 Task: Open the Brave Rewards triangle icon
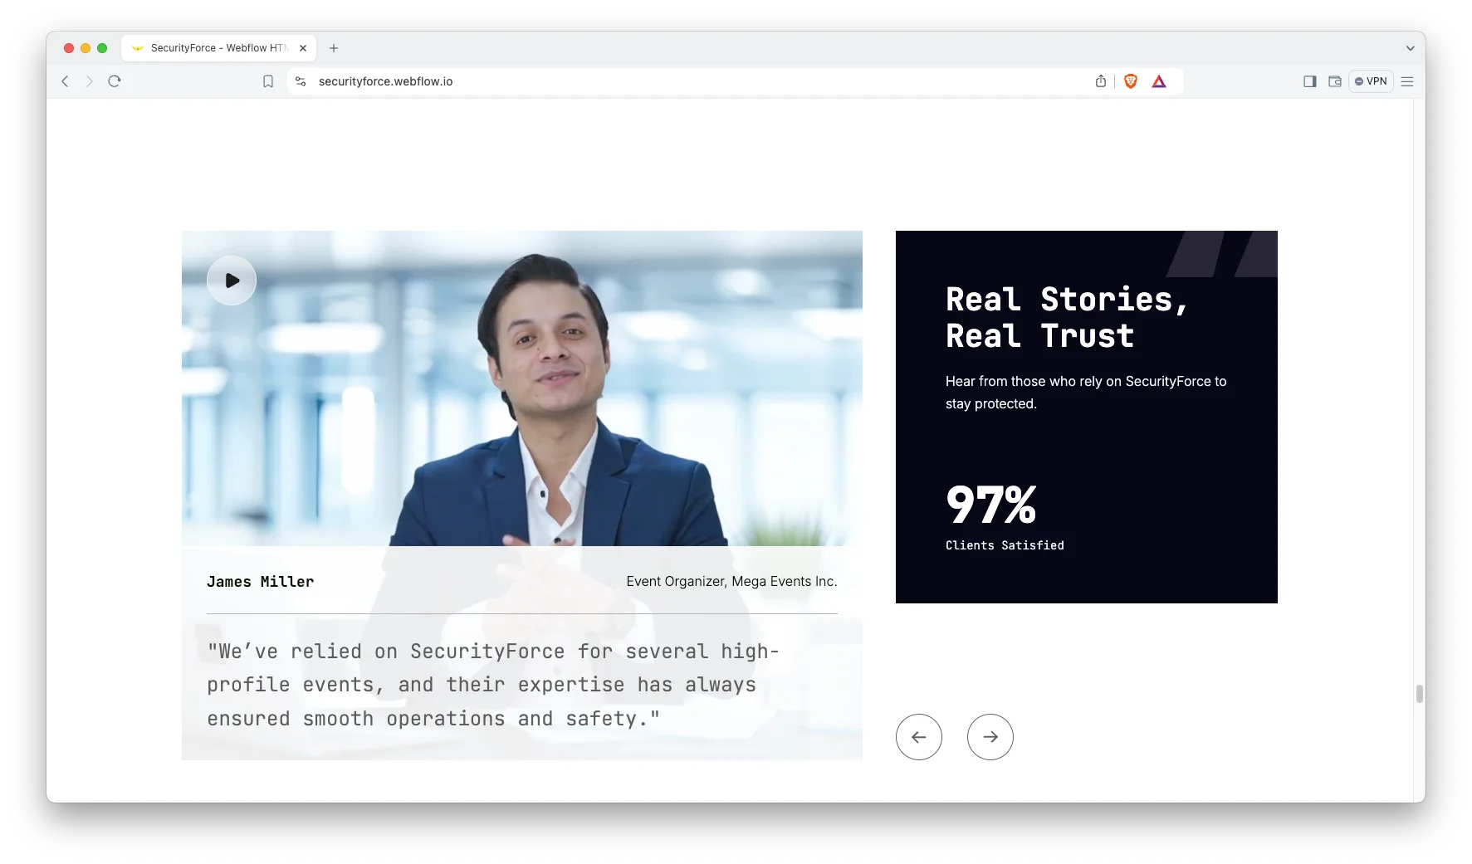pos(1159,81)
